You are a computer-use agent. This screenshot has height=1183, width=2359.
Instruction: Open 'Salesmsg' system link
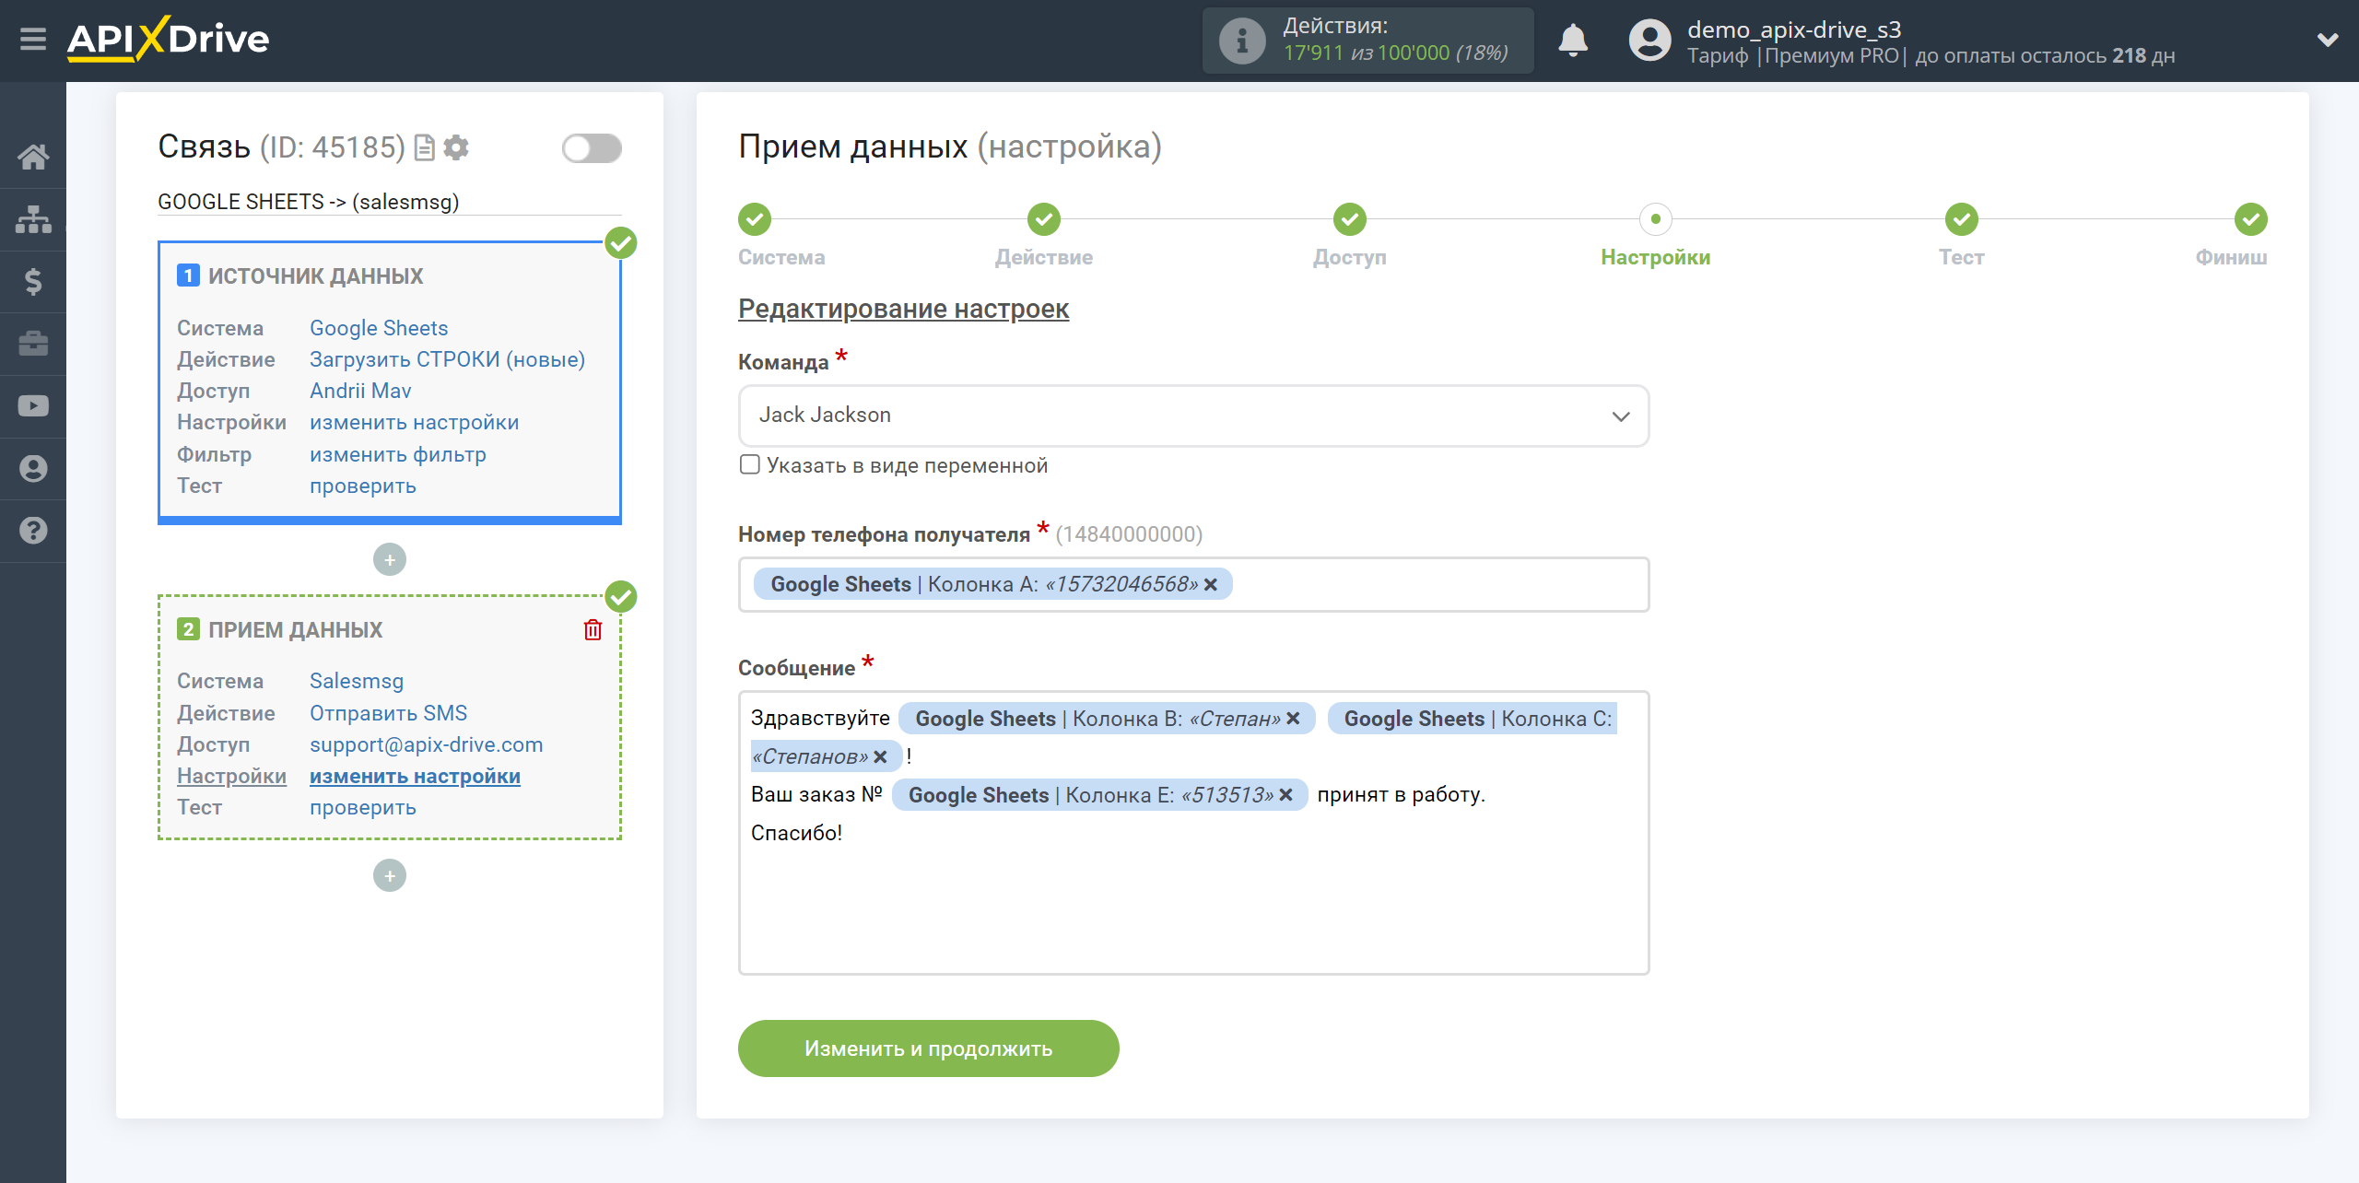point(357,681)
